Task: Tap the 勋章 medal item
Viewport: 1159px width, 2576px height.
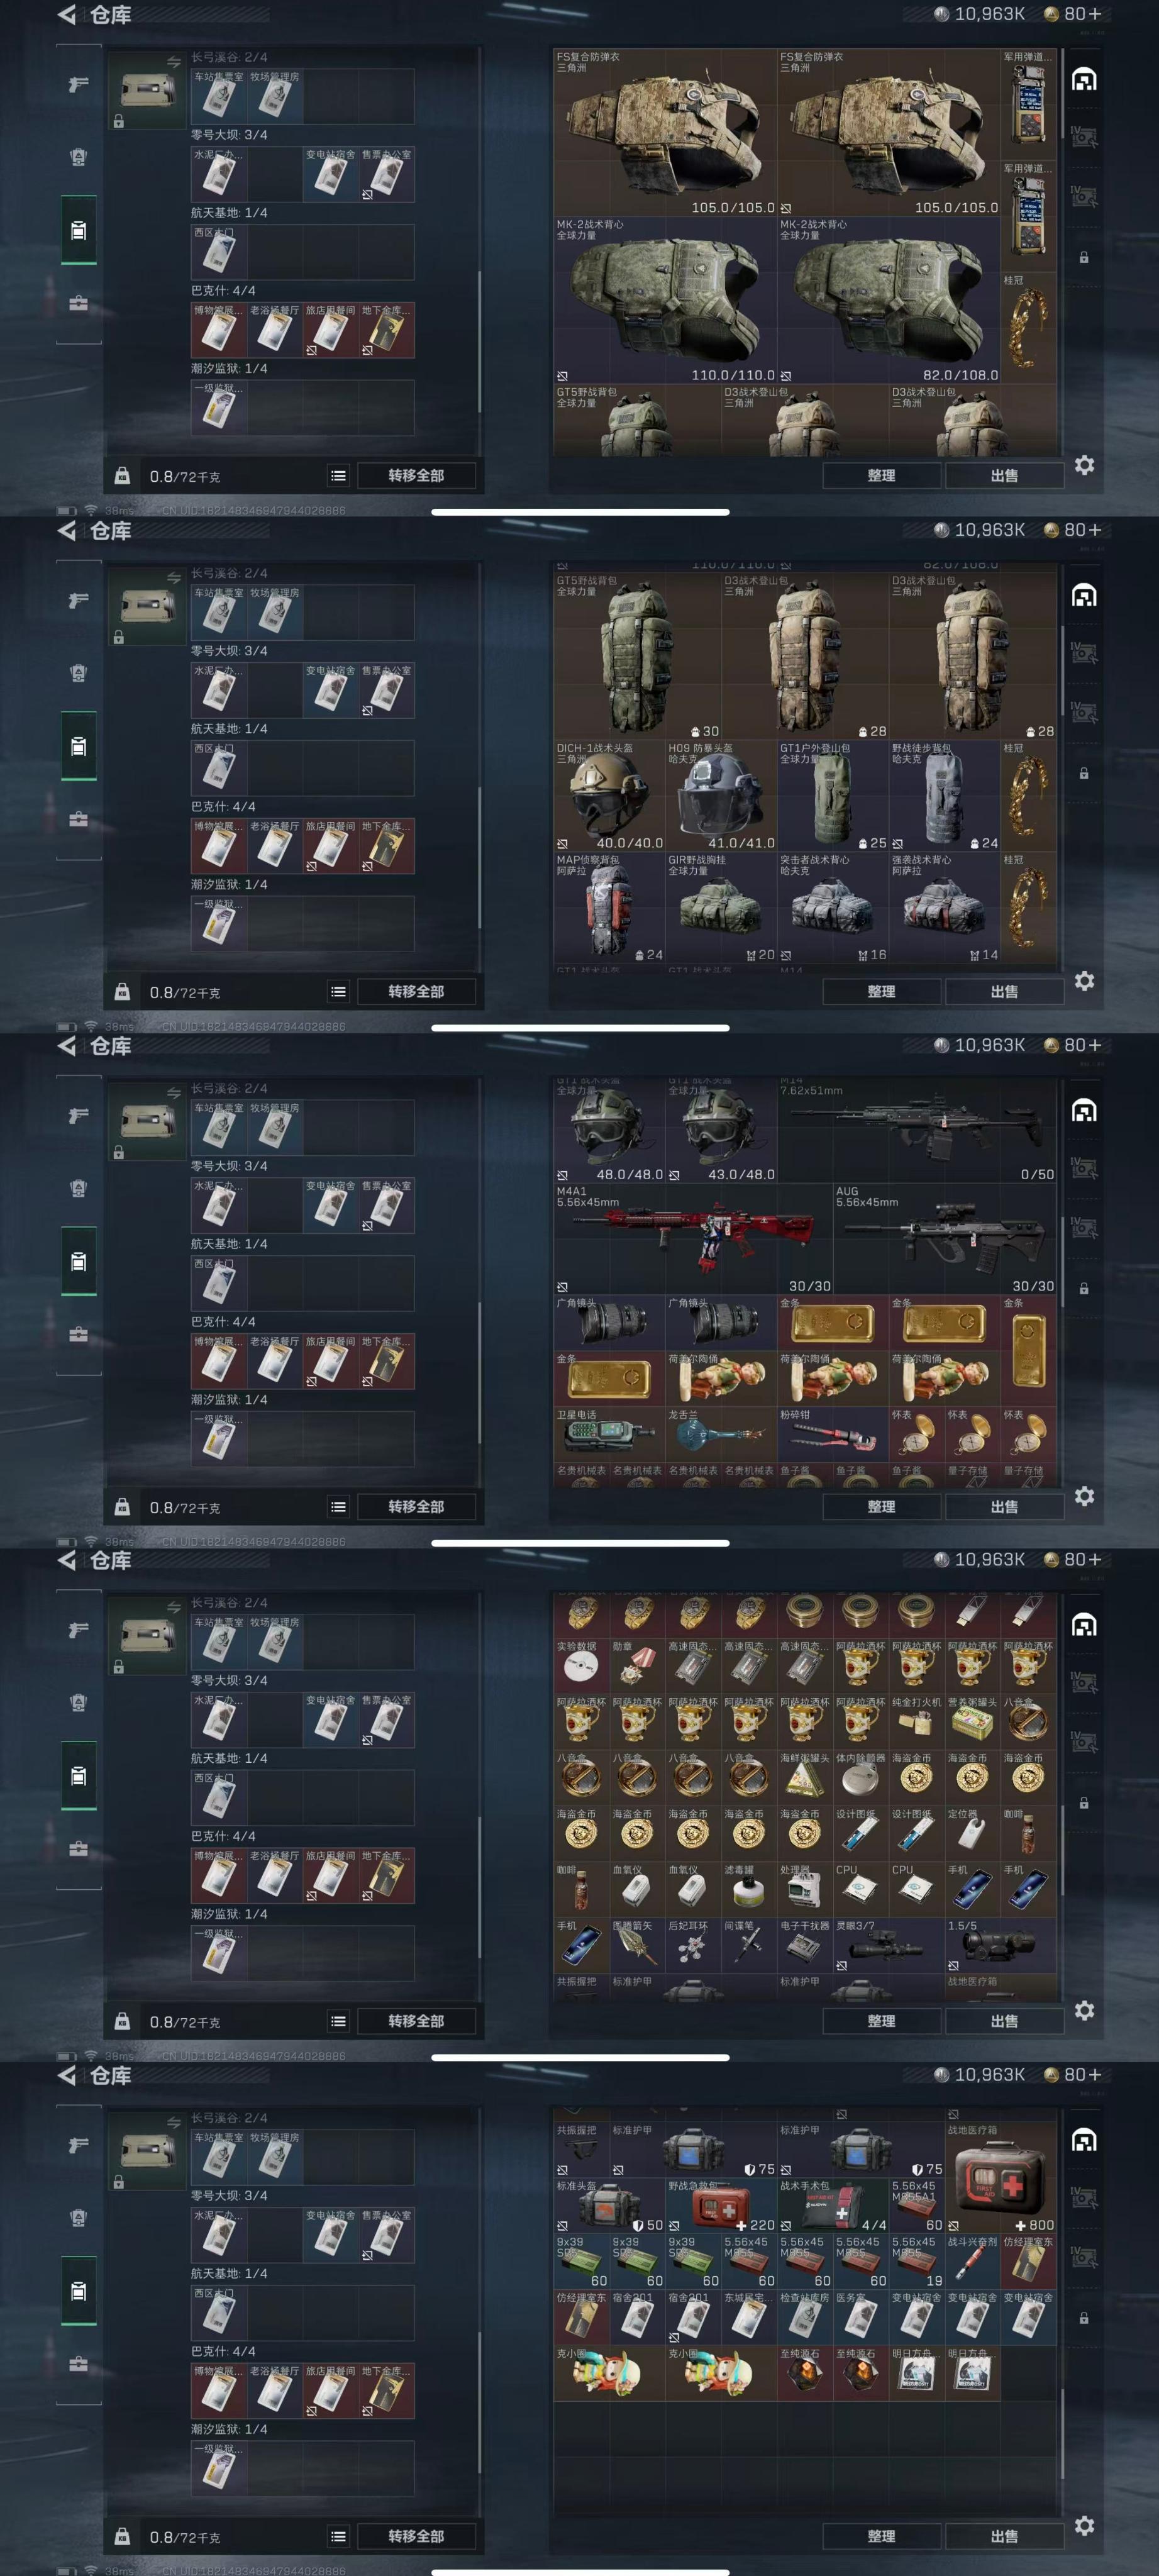Action: tap(636, 1665)
